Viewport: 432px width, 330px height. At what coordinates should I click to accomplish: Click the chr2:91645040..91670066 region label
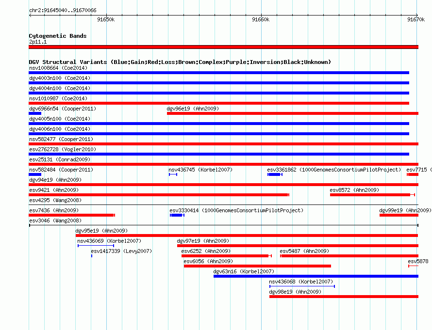pos(63,10)
